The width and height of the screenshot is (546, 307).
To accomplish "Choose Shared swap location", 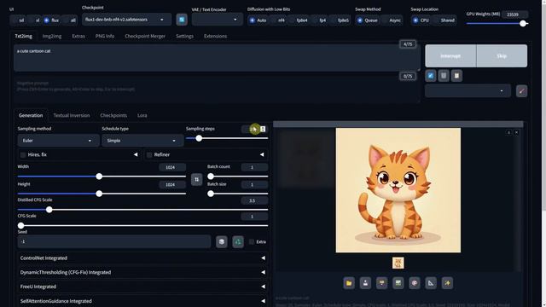I will (444, 20).
